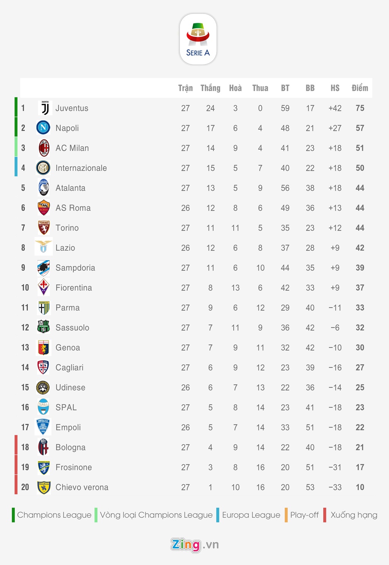Click the Torino team name
The image size is (389, 565).
tap(67, 228)
